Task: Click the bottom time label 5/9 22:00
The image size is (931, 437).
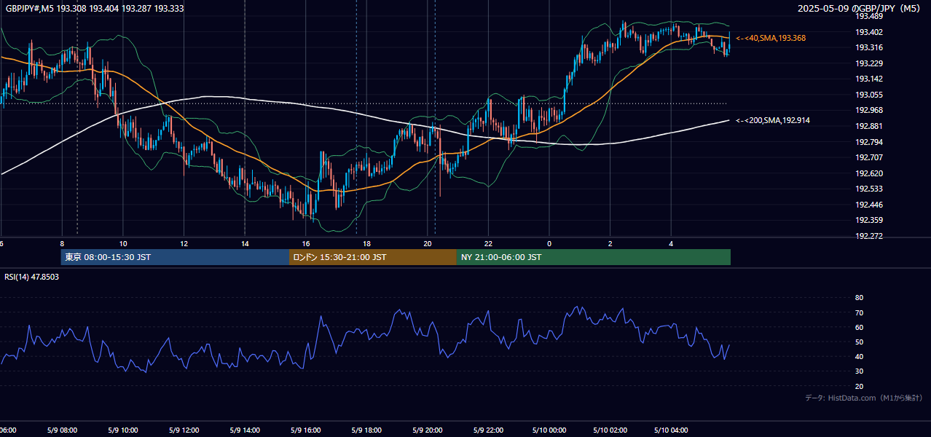Action: point(488,430)
